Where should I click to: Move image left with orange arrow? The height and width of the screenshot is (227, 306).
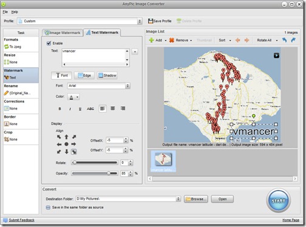[x=238, y=40]
